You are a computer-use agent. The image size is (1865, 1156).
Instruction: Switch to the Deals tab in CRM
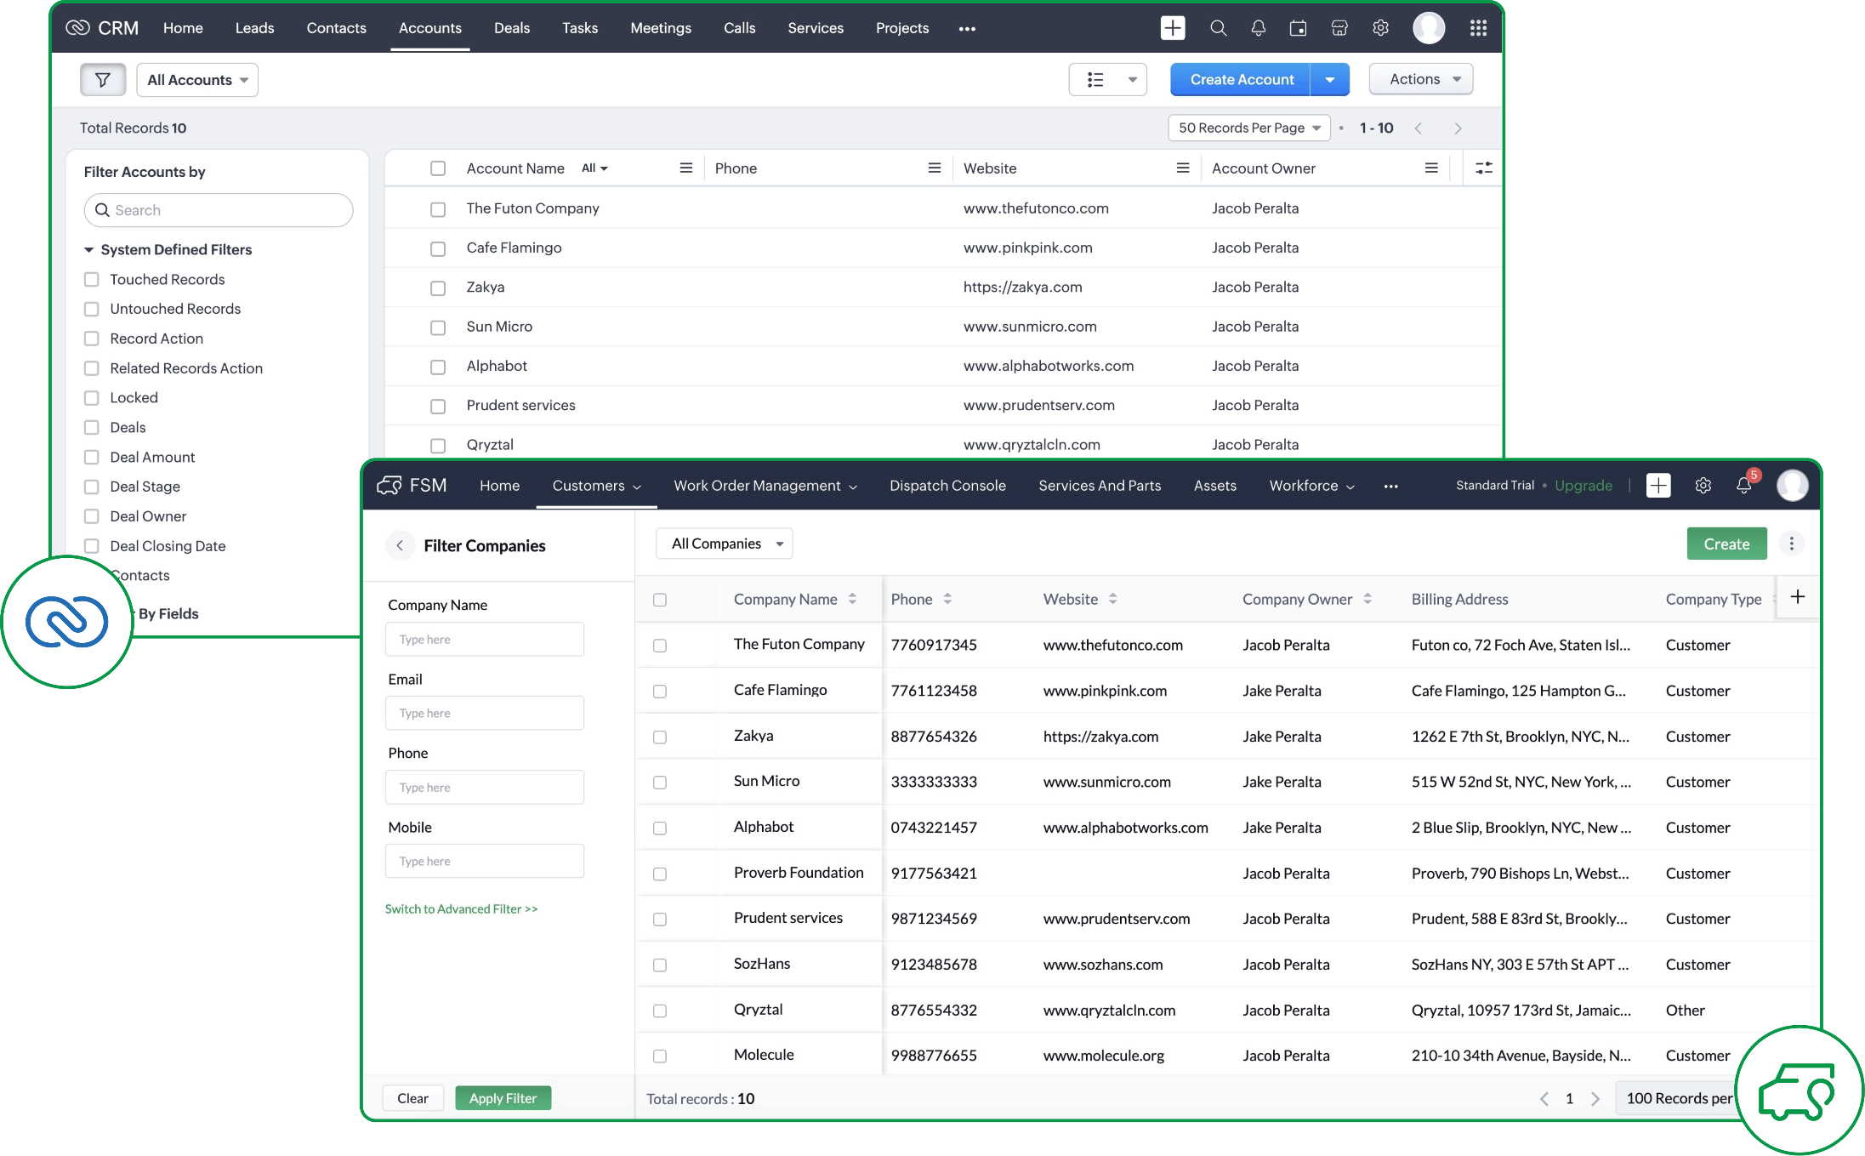click(512, 28)
